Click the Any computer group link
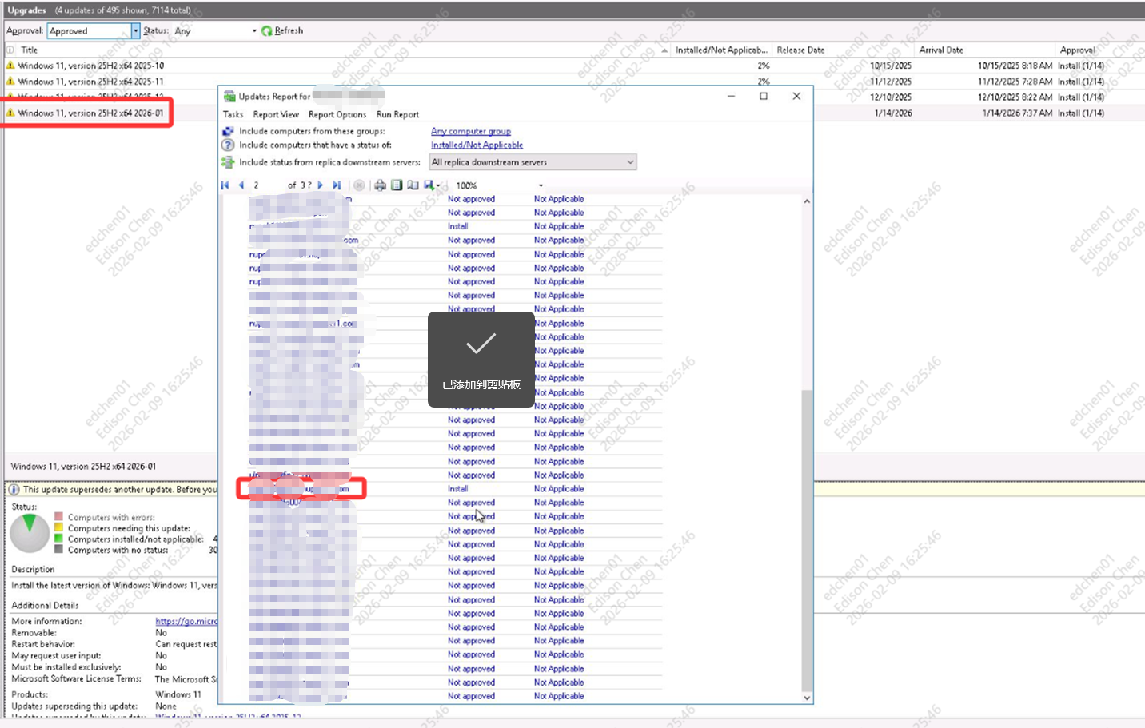1145x728 pixels. [x=471, y=131]
